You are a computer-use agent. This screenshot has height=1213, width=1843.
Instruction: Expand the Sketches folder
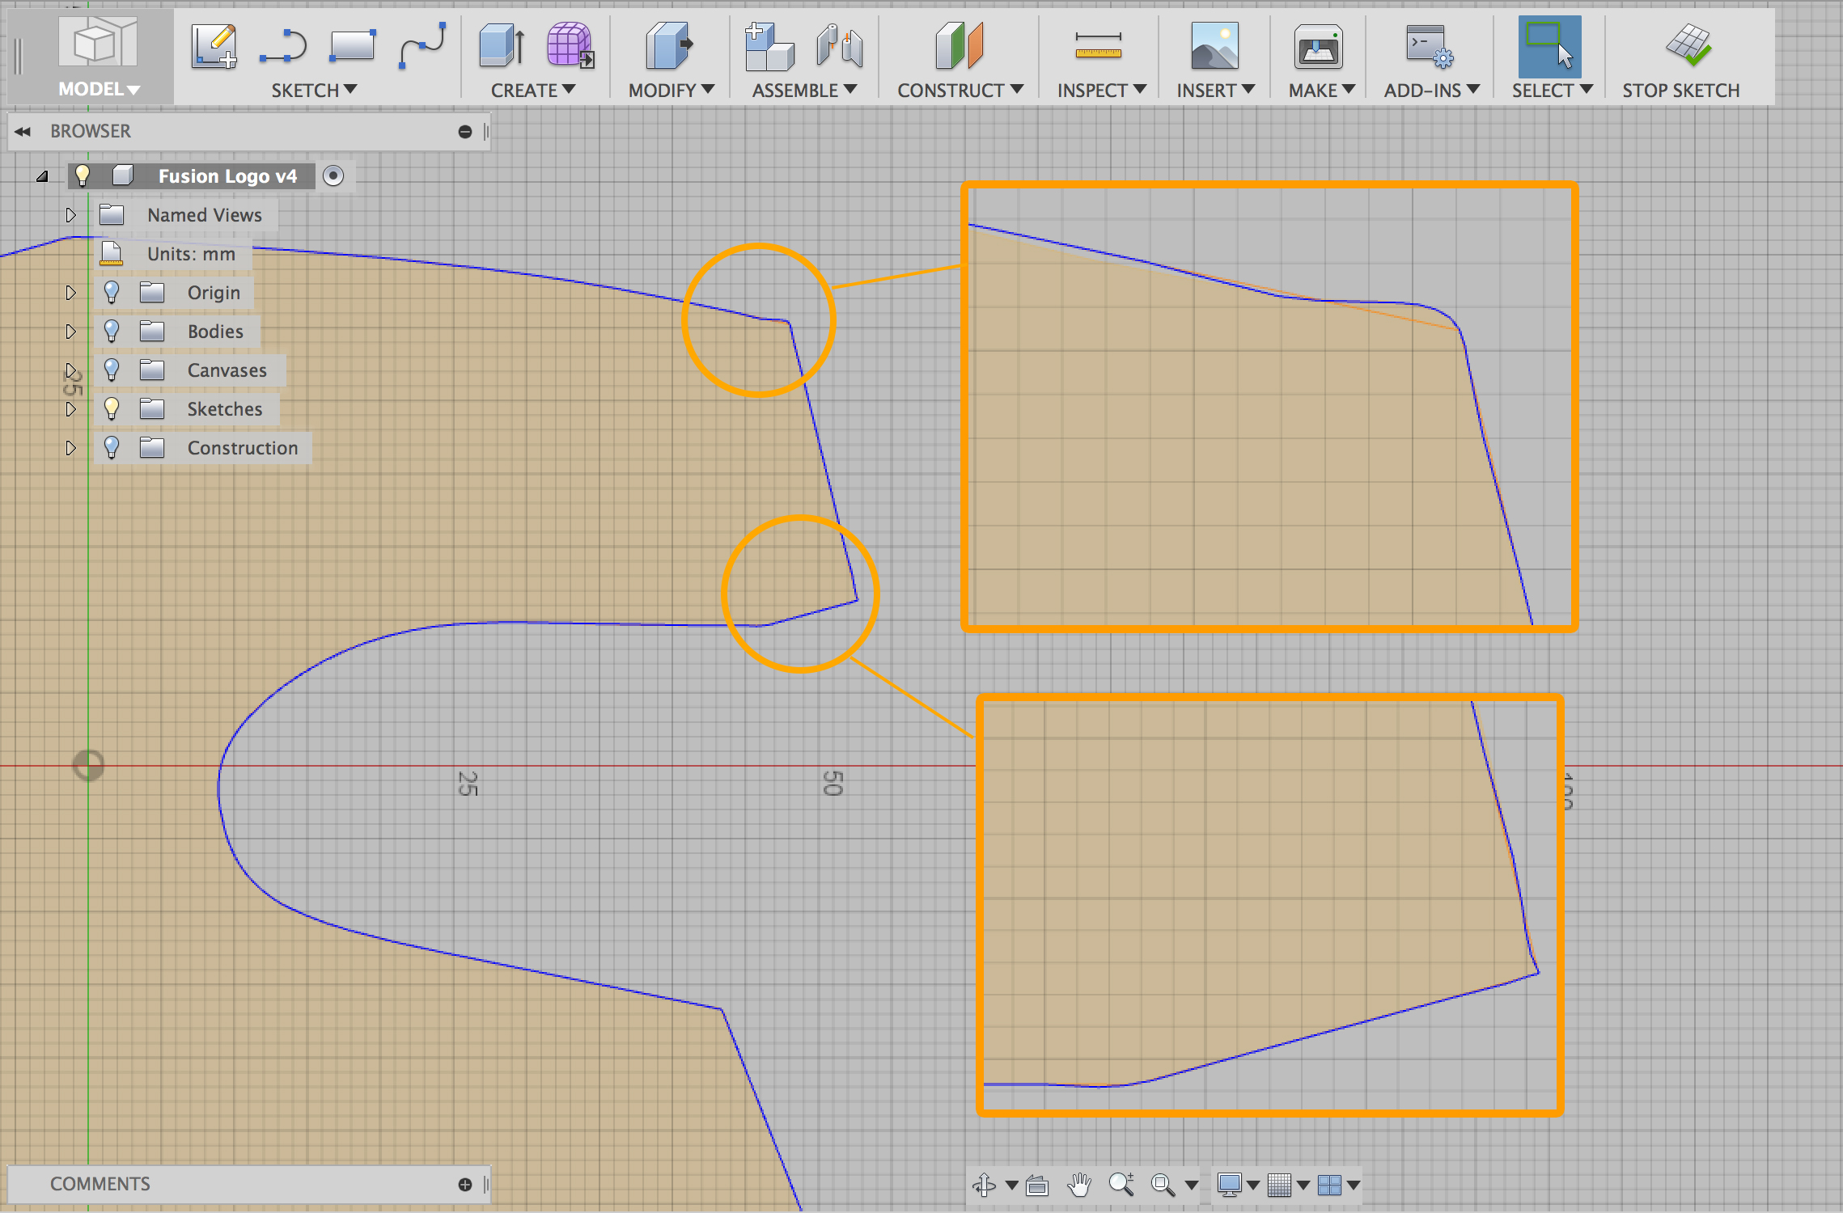click(70, 409)
